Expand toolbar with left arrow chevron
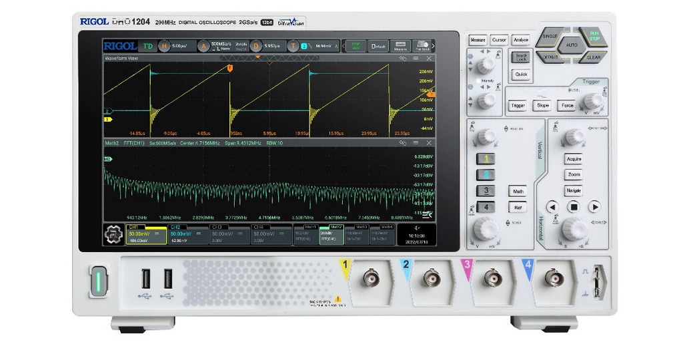The height and width of the screenshot is (346, 683). coord(344,46)
